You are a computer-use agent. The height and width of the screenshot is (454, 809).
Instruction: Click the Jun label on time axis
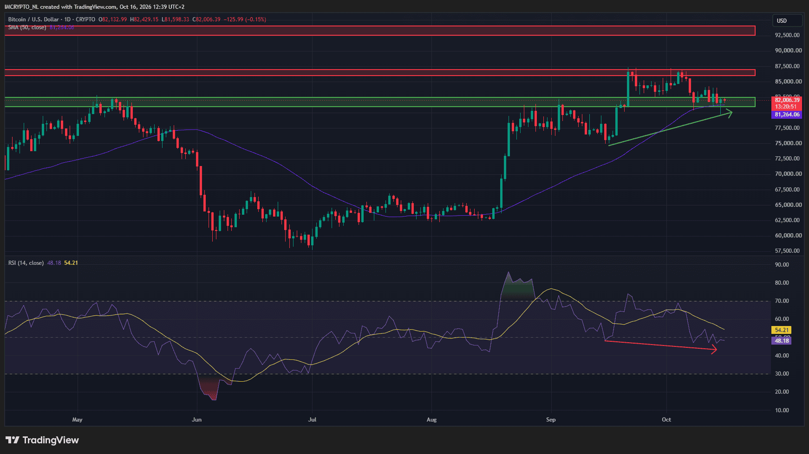tap(197, 420)
